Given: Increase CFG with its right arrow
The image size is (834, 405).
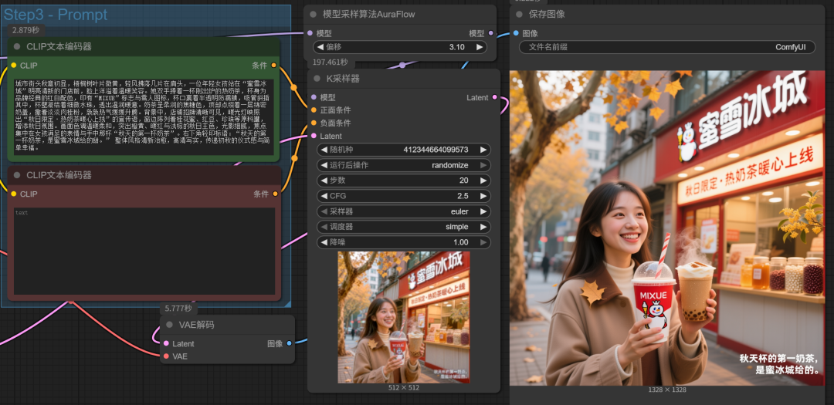Looking at the screenshot, I should pos(483,196).
